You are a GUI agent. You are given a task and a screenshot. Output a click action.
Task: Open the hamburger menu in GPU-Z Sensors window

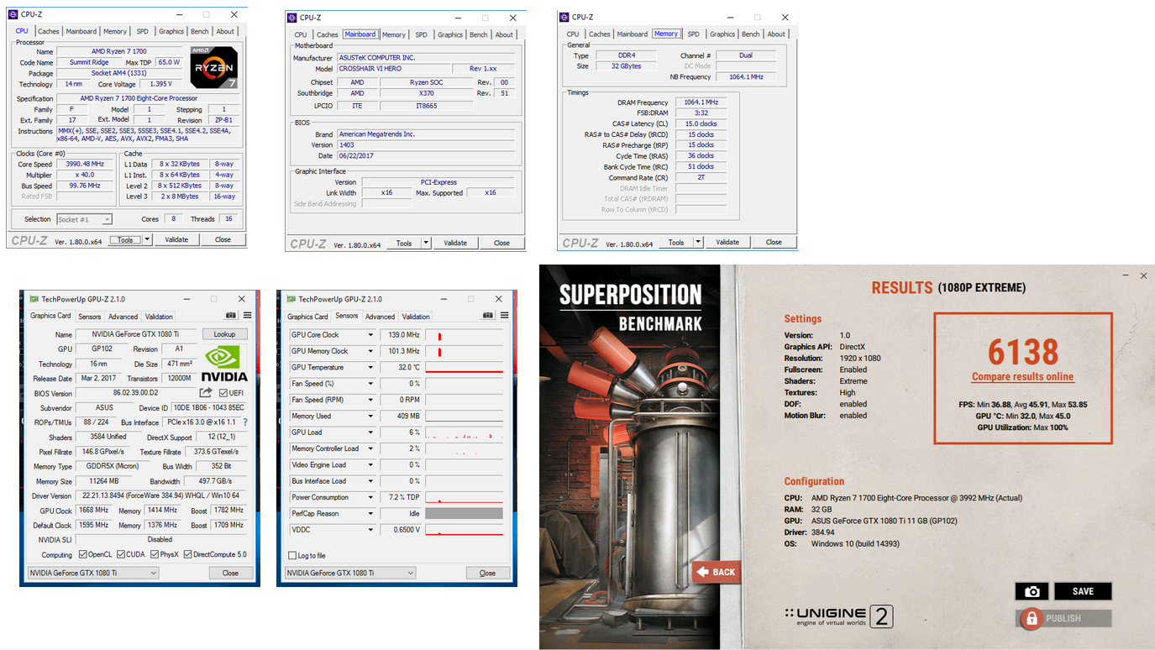point(504,316)
